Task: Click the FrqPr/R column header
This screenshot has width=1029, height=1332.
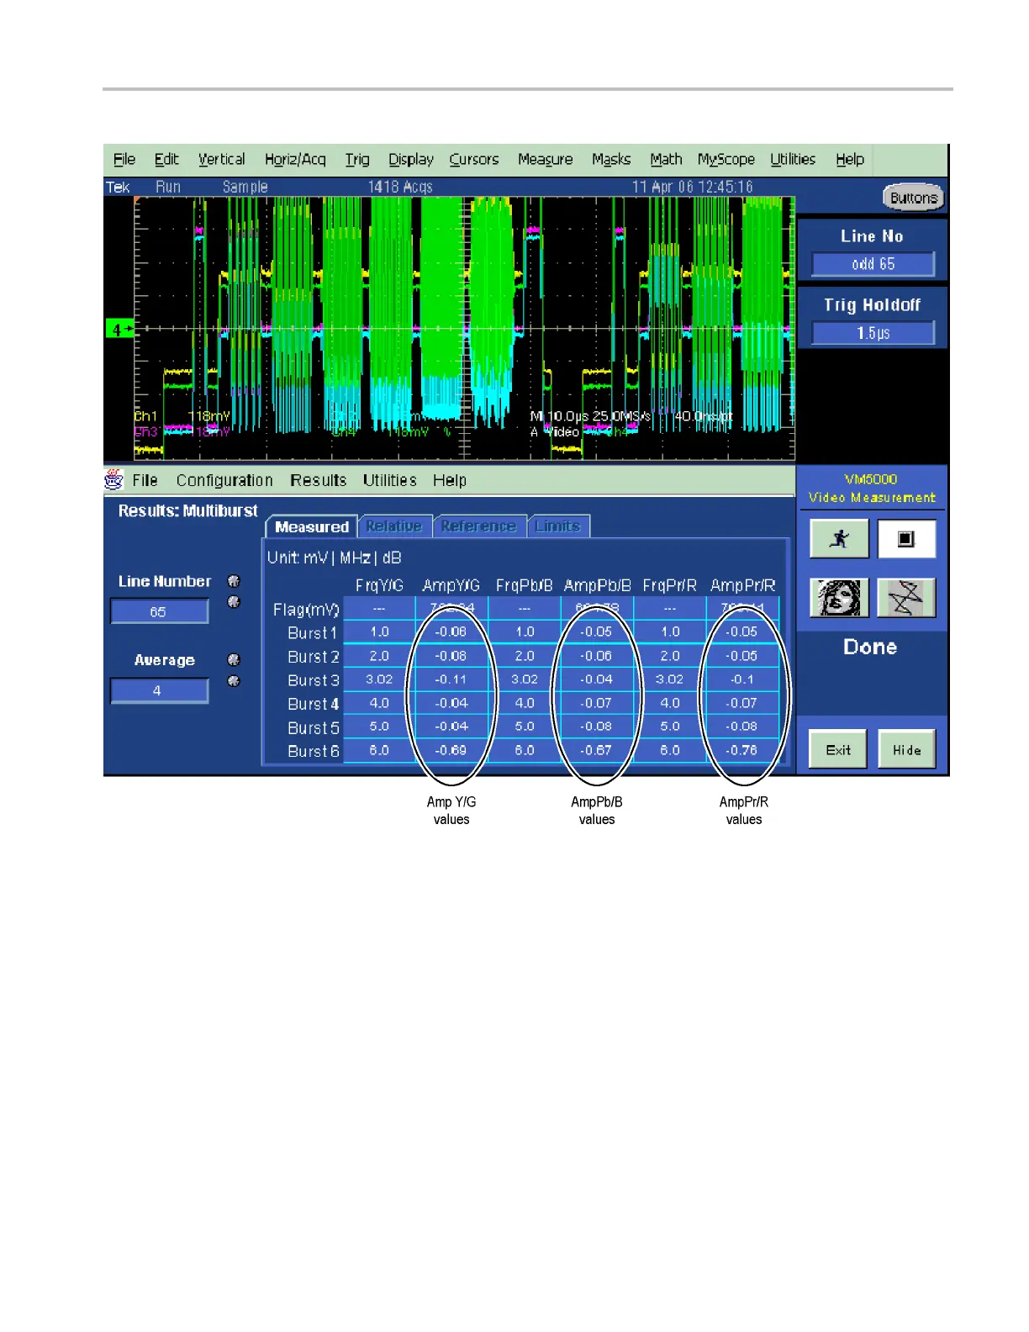Action: pyautogui.click(x=669, y=585)
